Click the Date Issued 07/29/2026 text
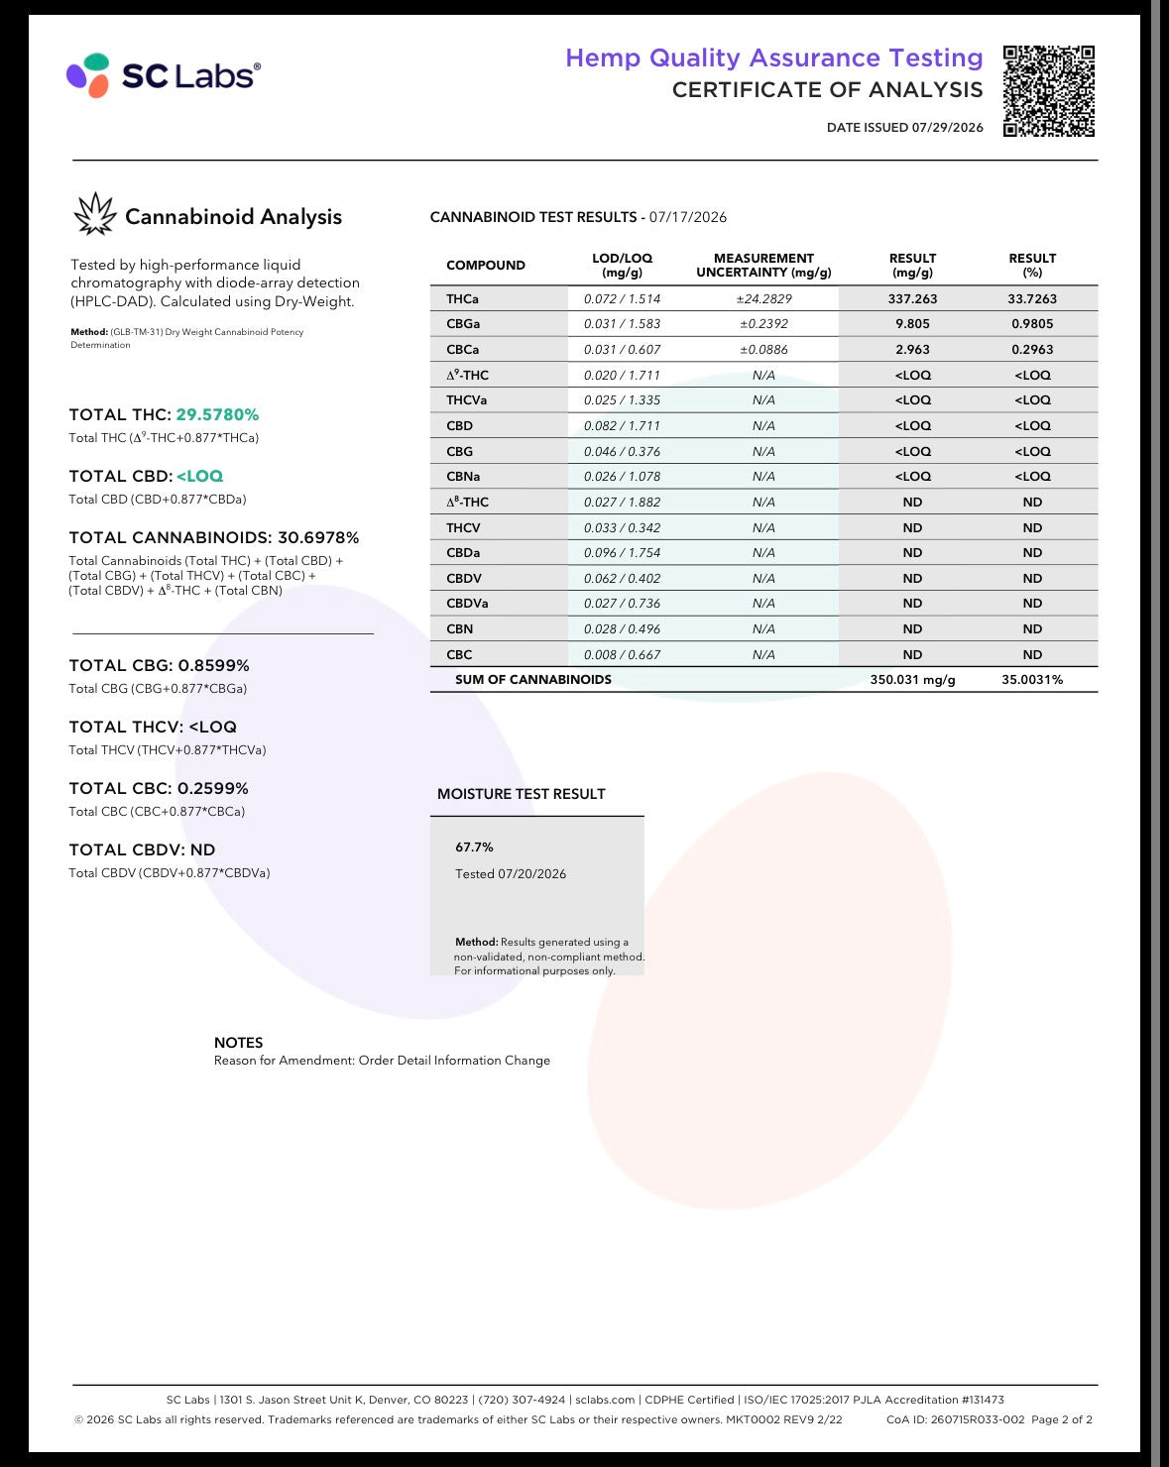The image size is (1169, 1467). [x=905, y=127]
